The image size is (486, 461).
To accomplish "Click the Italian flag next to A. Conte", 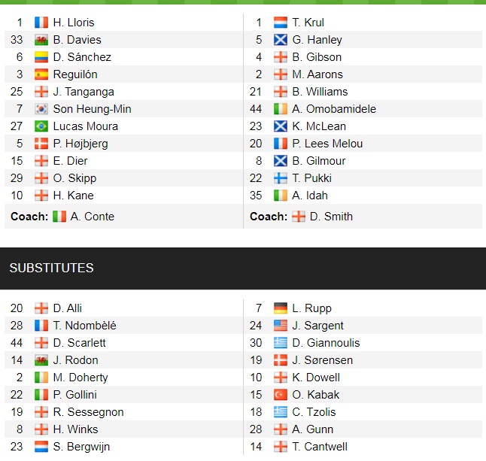I will click(59, 217).
